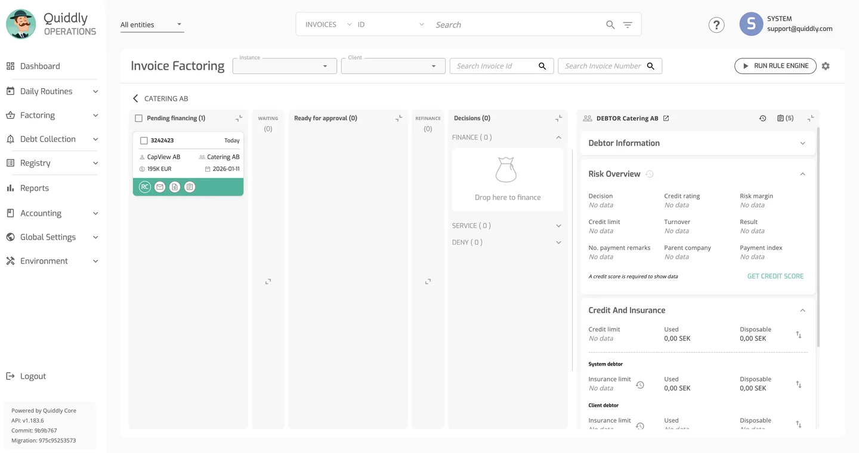859x453 pixels.
Task: Collapse the Risk Overview section
Action: [802, 174]
